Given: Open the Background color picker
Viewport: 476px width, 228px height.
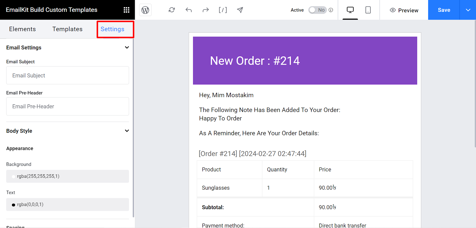Looking at the screenshot, I should (68, 176).
